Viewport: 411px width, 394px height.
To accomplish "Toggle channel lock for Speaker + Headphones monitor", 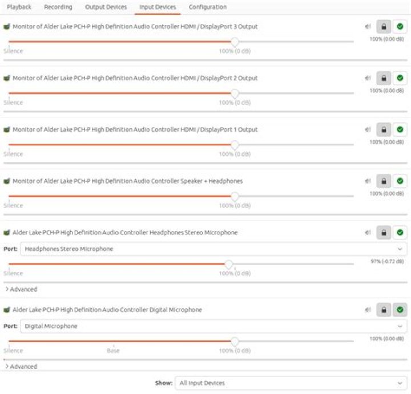I will coord(384,181).
